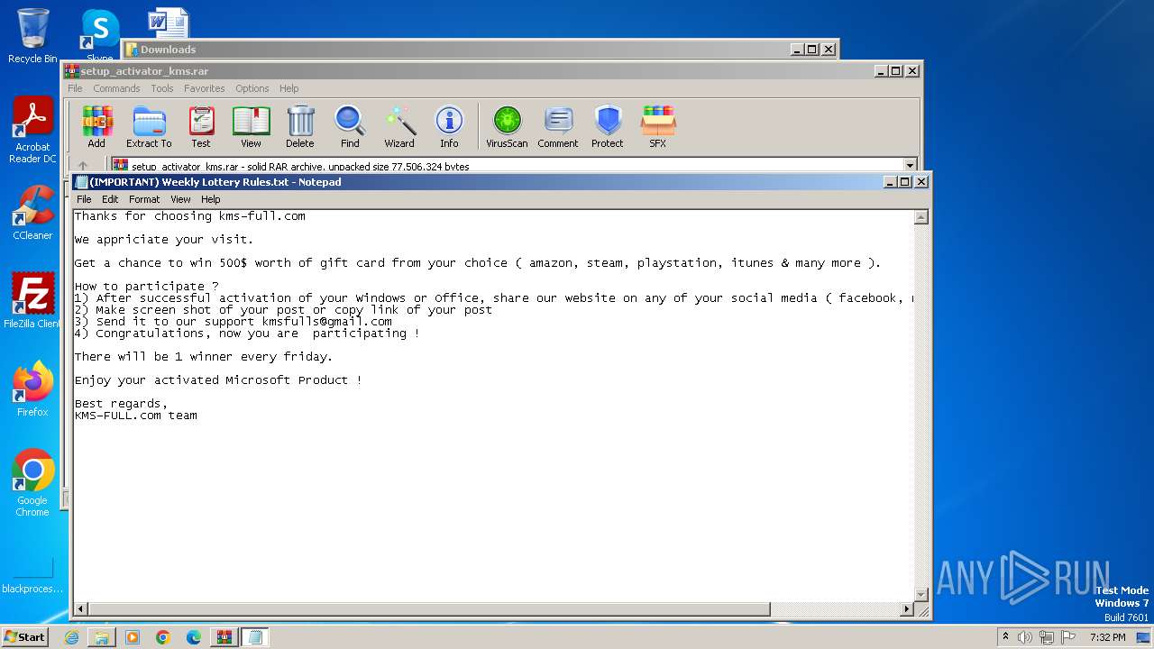Click the Test archive icon

click(201, 127)
